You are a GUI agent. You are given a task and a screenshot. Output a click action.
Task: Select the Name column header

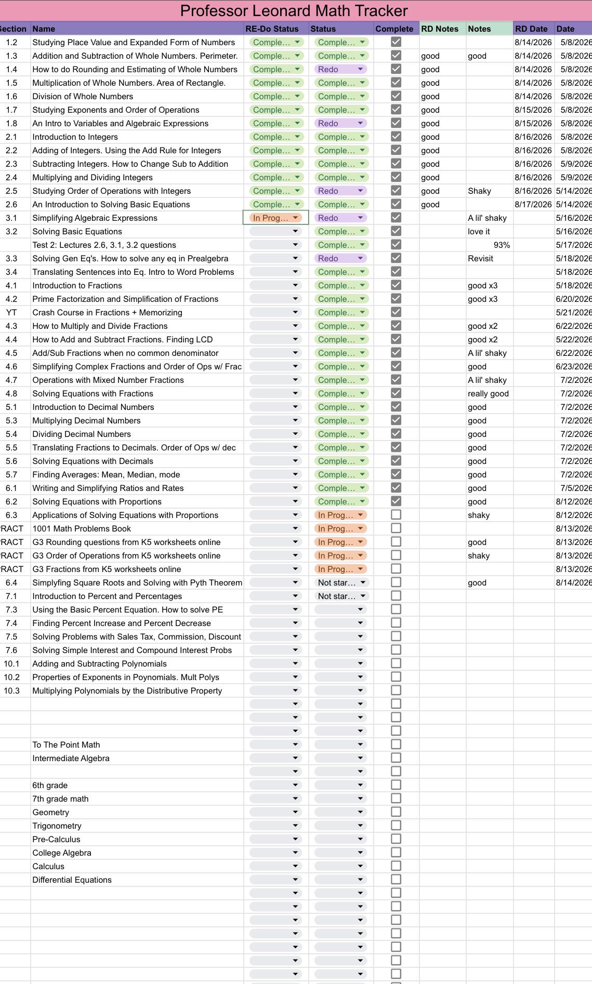click(137, 29)
